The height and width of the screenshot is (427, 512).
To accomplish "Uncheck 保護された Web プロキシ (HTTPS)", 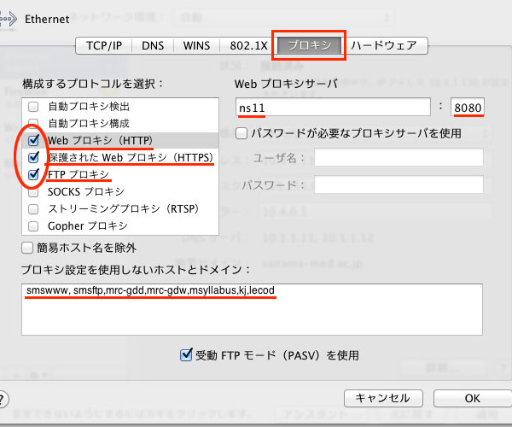I will (34, 157).
